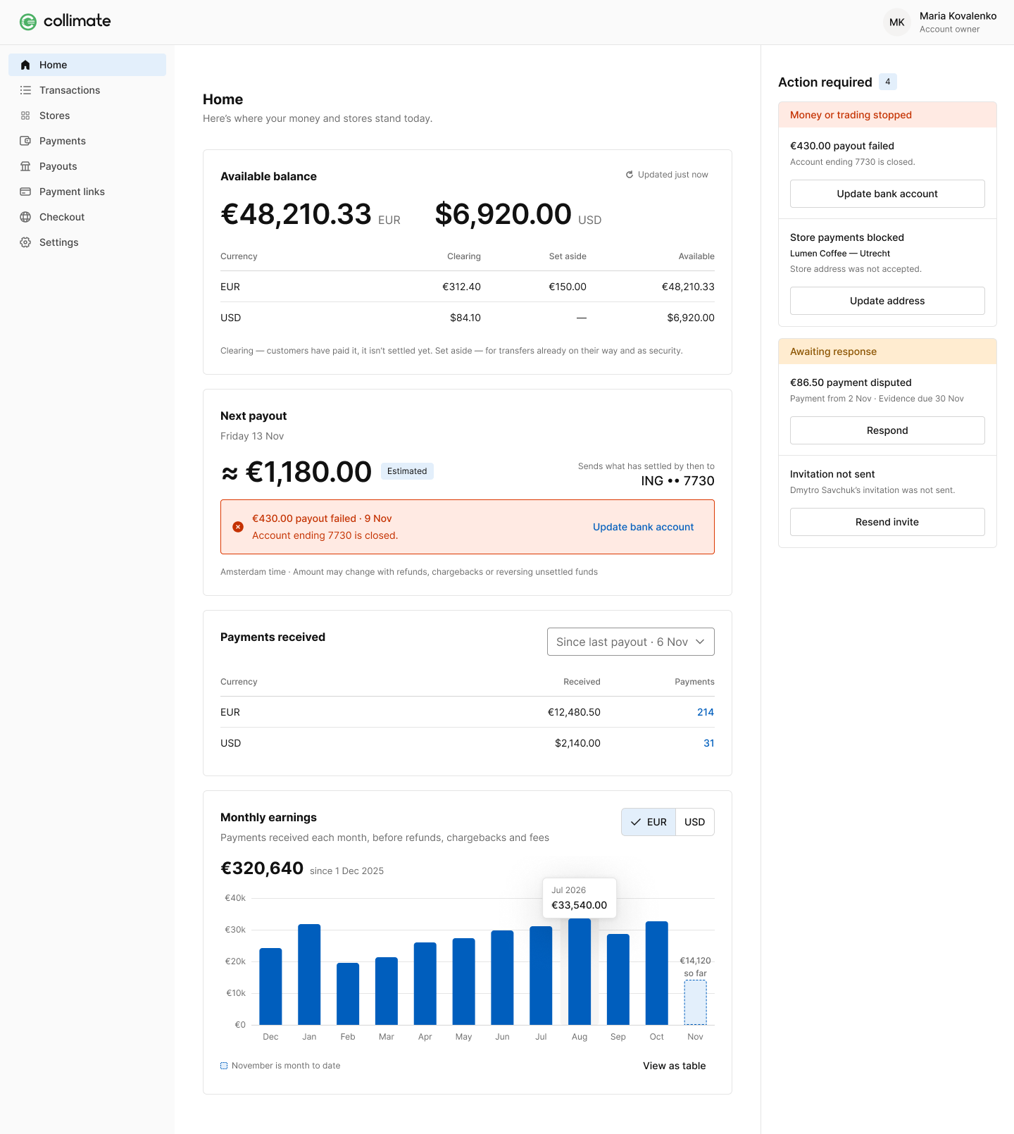Click the October bar in earnings chart

tap(657, 973)
